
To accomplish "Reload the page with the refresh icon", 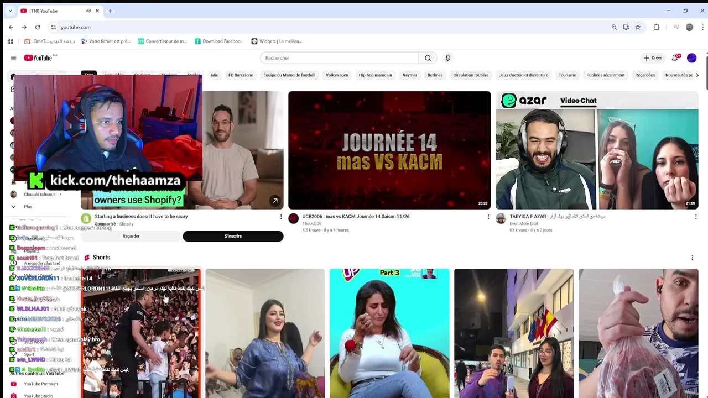I will 38,27.
